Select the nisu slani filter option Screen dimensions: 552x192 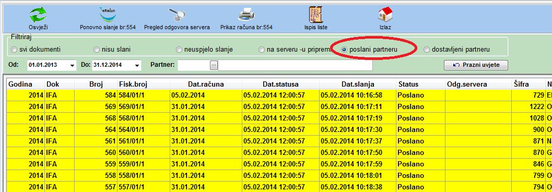point(97,50)
